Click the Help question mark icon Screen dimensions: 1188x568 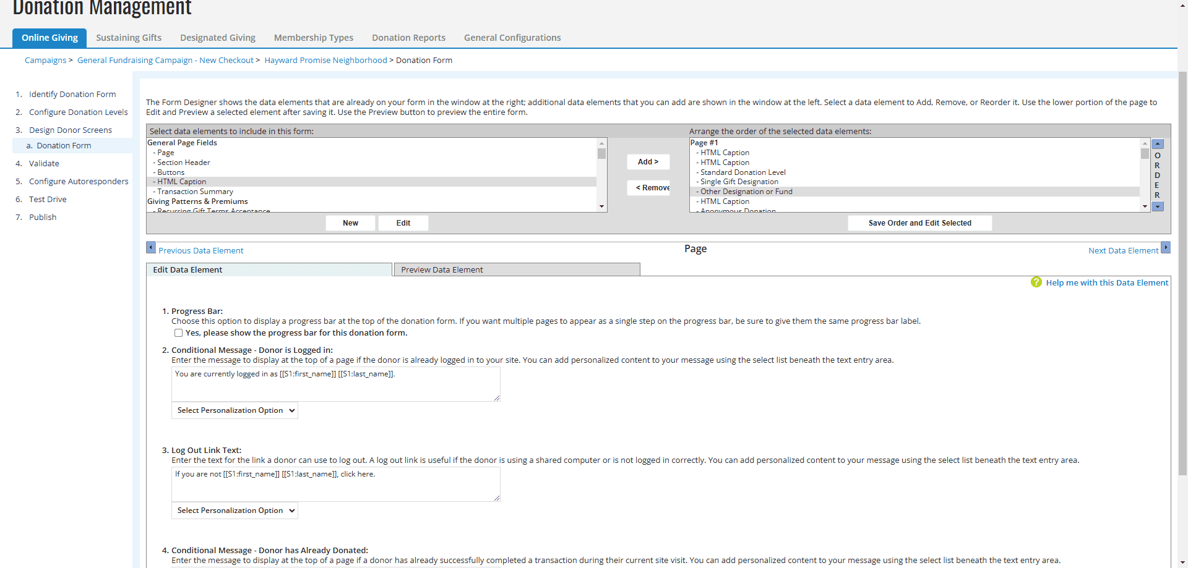point(1036,282)
